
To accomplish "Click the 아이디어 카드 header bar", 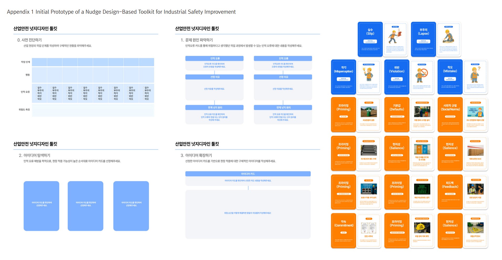I will click(248, 174).
